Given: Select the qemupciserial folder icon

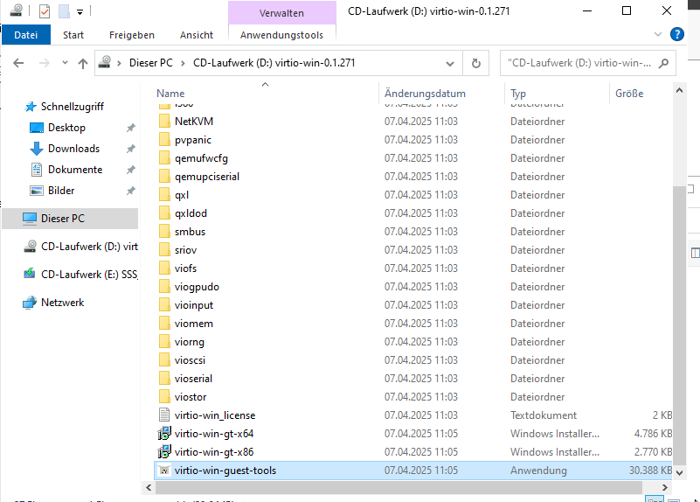Looking at the screenshot, I should pos(164,177).
